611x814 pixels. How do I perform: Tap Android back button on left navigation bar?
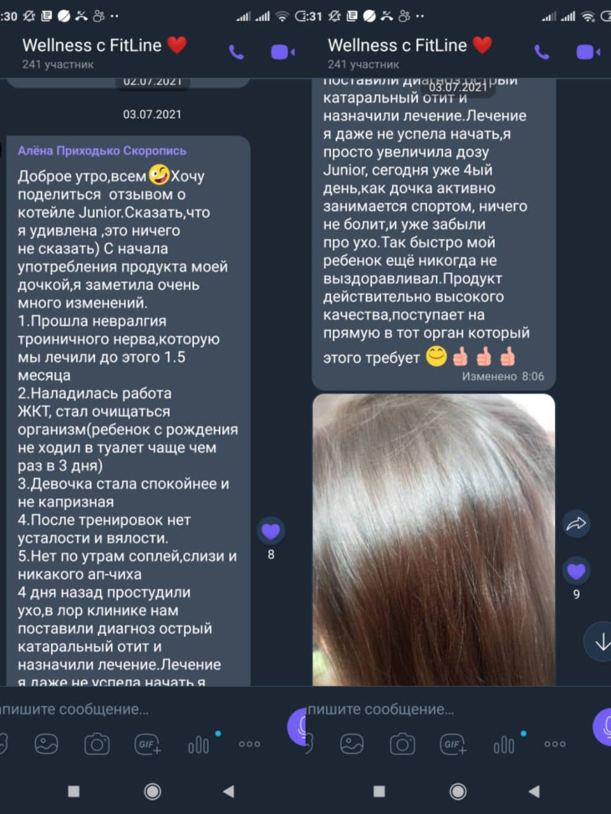point(228,791)
